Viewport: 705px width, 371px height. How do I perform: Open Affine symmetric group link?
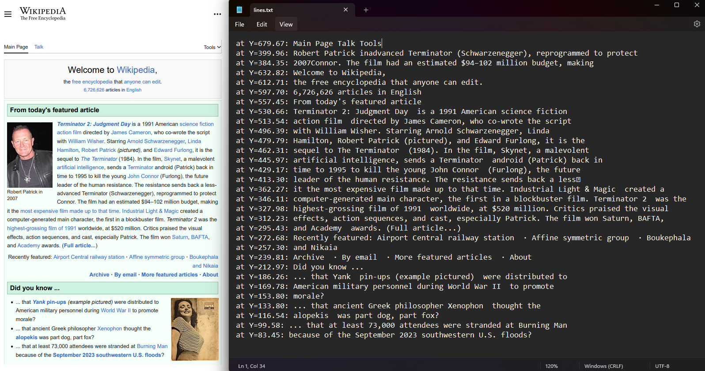tap(157, 257)
